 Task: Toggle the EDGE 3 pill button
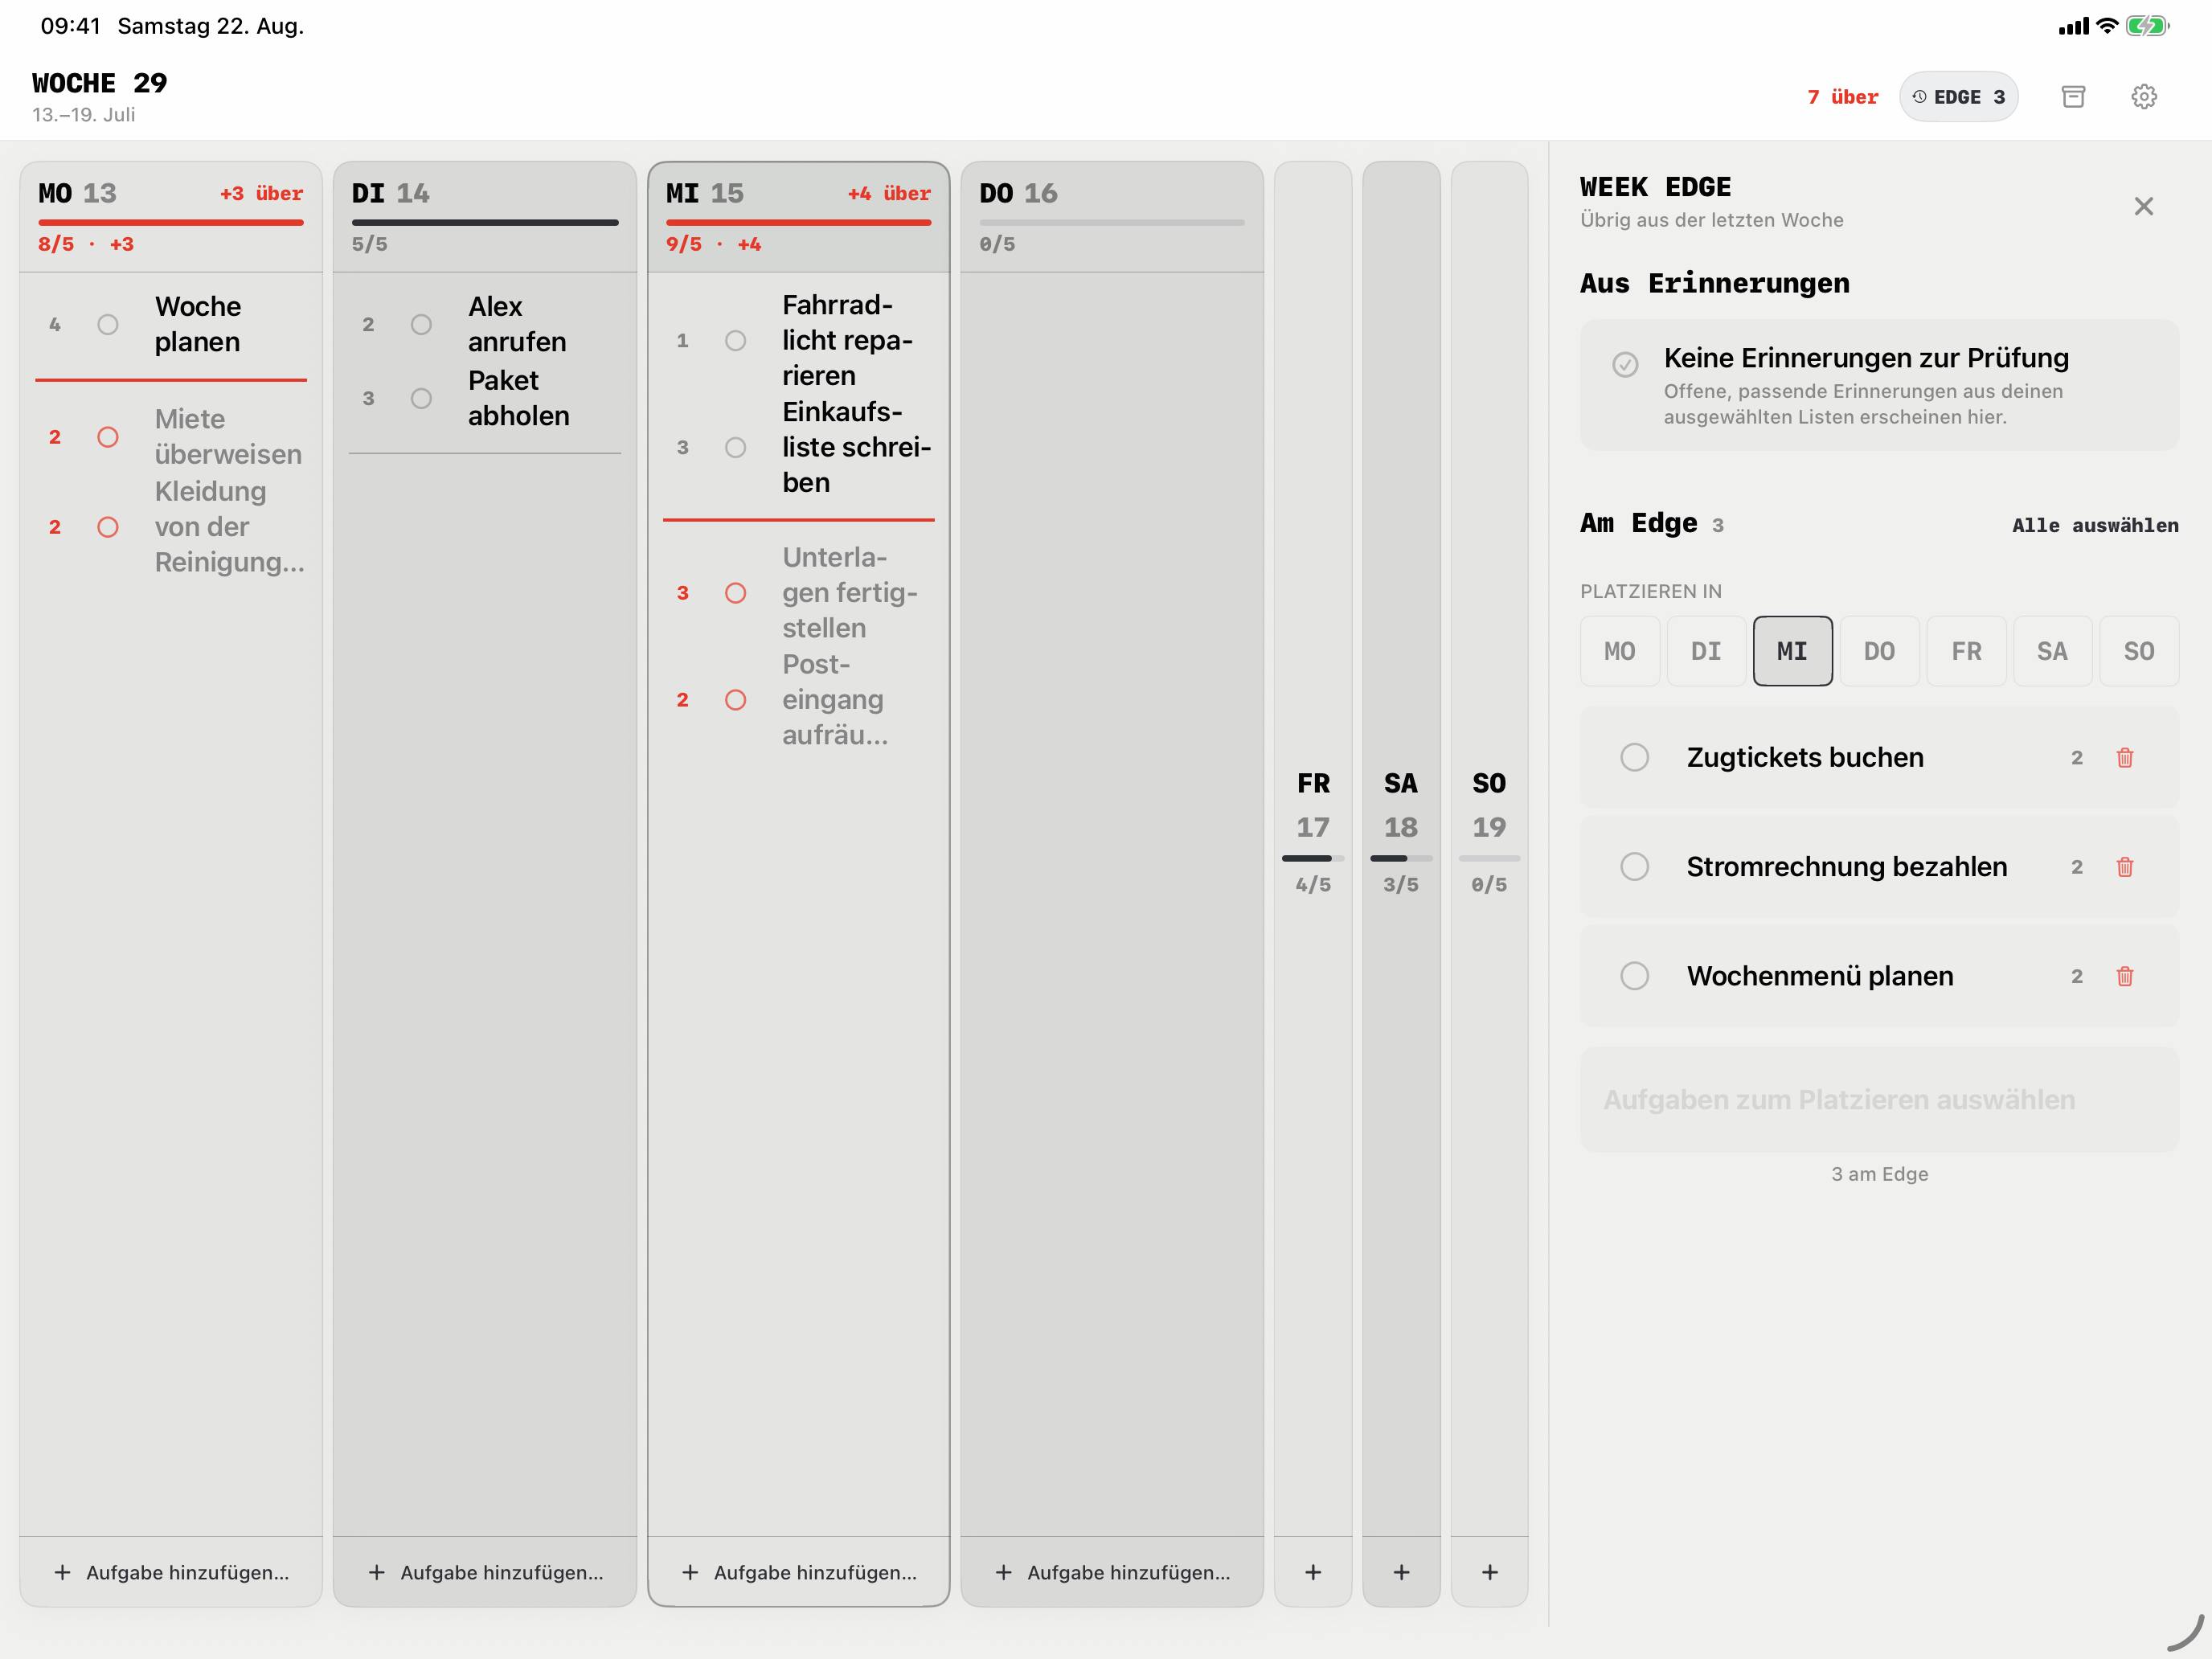pyautogui.click(x=1958, y=97)
